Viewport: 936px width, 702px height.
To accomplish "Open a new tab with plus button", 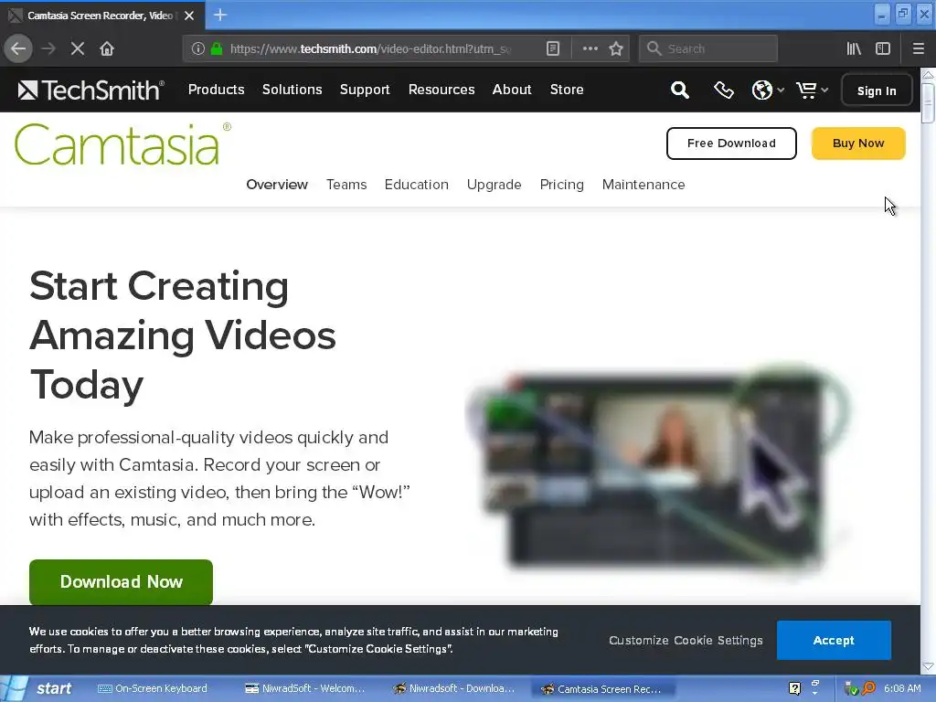I will [x=219, y=15].
